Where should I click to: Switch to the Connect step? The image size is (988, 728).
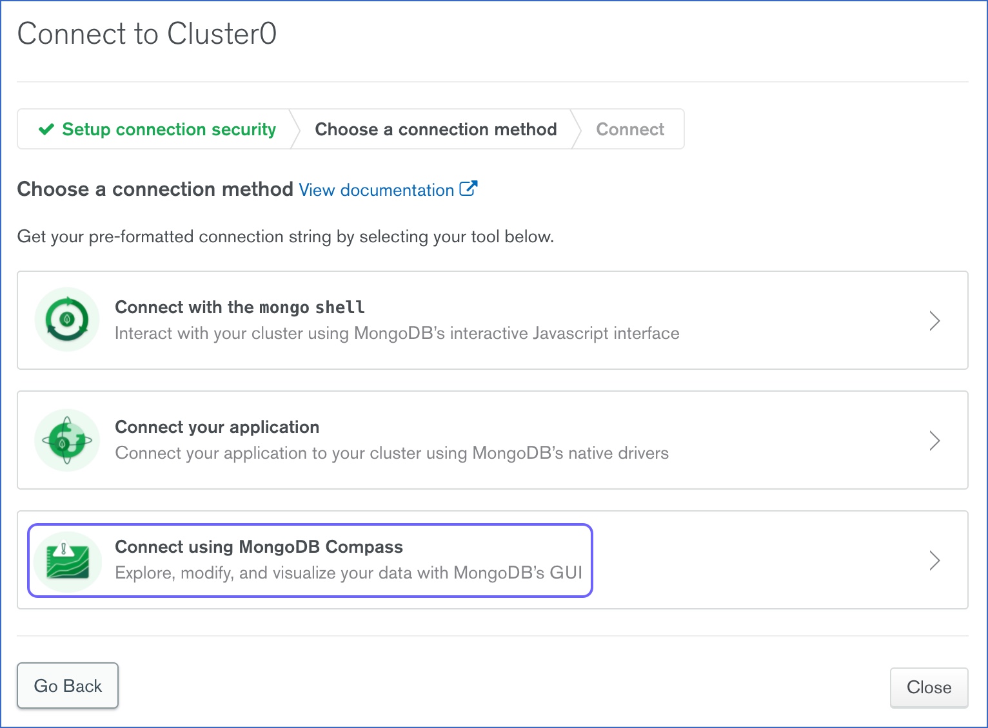point(629,129)
